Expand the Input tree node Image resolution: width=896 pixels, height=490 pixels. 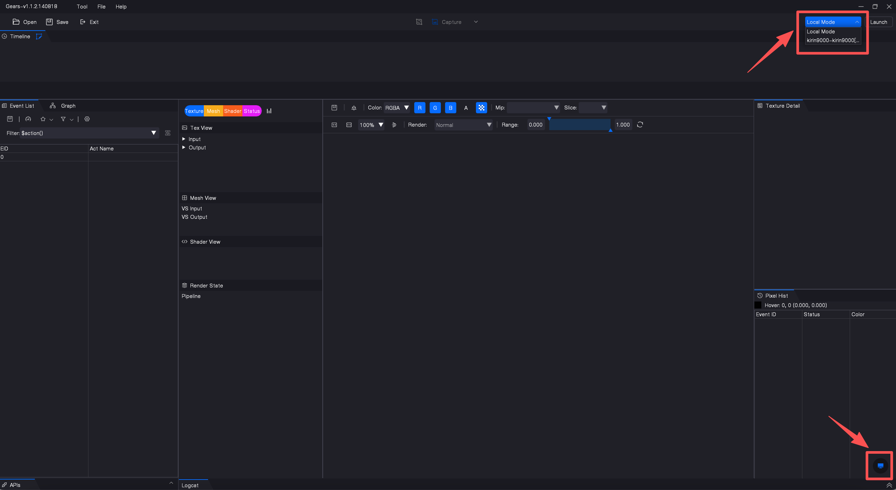coord(184,139)
